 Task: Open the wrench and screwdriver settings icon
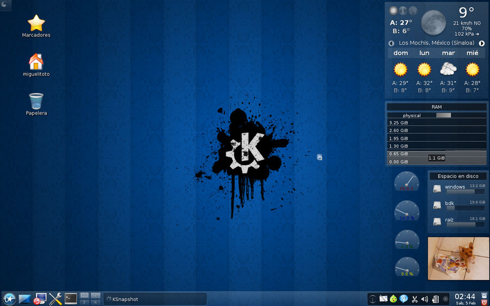[56, 299]
